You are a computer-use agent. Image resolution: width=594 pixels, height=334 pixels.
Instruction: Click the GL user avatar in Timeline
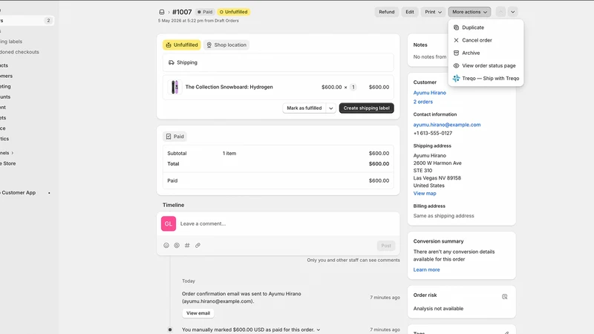169,223
